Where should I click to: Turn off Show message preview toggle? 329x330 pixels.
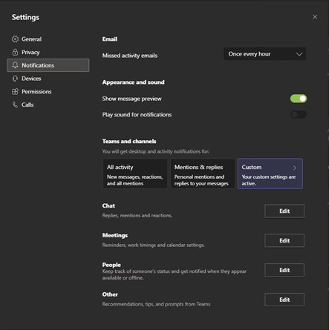[x=299, y=99]
